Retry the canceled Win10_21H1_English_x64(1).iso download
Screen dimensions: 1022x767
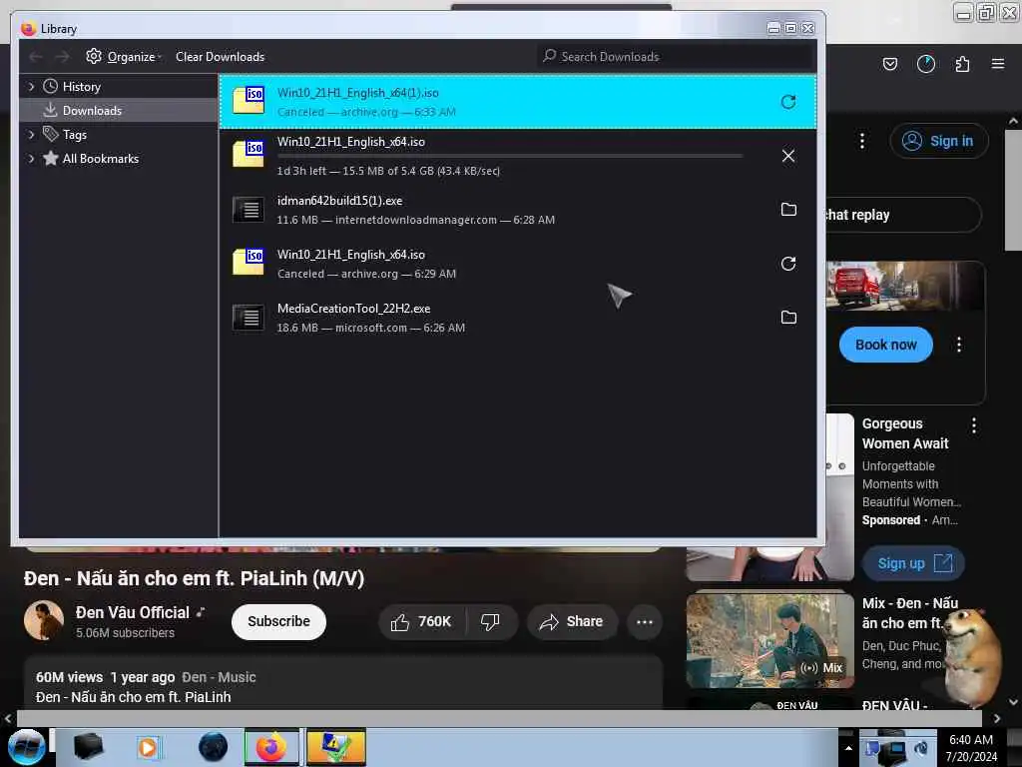click(x=788, y=102)
